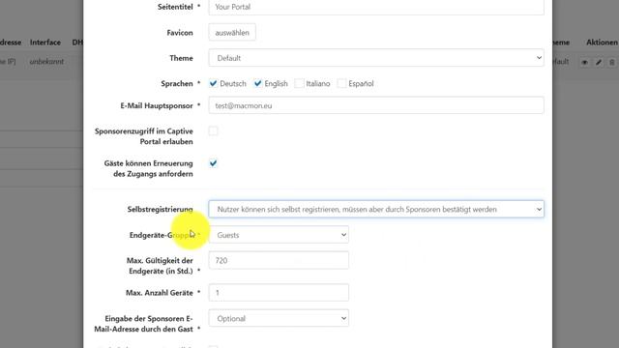Enable the Italiano language checkbox
Image resolution: width=619 pixels, height=348 pixels.
click(x=299, y=84)
